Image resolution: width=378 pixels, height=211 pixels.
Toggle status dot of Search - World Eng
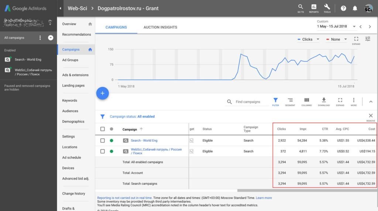tap(111, 141)
